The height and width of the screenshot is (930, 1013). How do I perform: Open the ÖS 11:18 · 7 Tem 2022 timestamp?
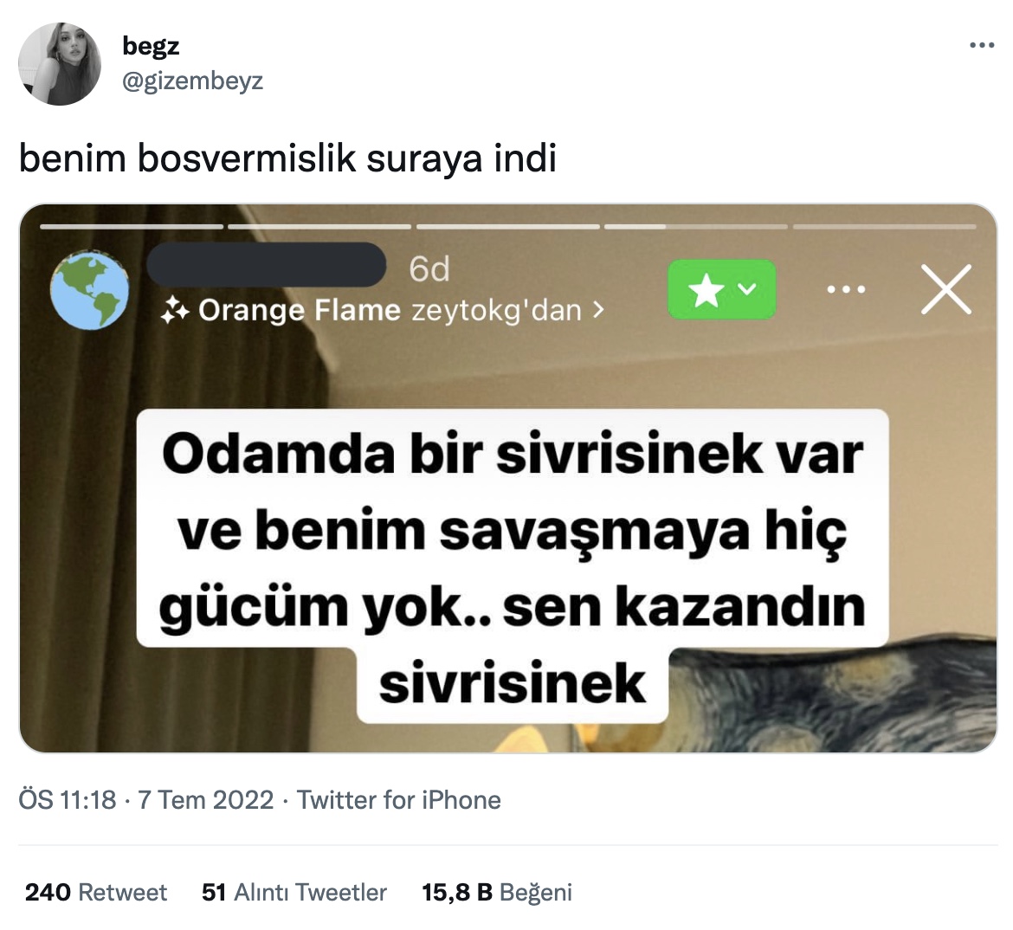coord(146,800)
